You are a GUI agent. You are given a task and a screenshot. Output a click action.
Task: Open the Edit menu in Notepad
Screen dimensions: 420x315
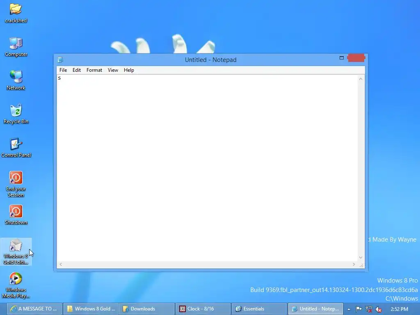pos(77,70)
